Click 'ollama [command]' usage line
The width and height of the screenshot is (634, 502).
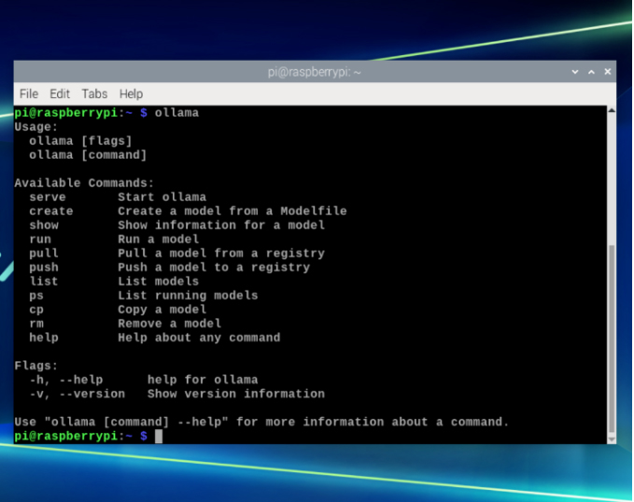pyautogui.click(x=88, y=155)
